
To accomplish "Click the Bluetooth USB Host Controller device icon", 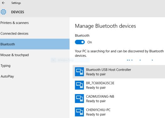I will pos(79,72).
